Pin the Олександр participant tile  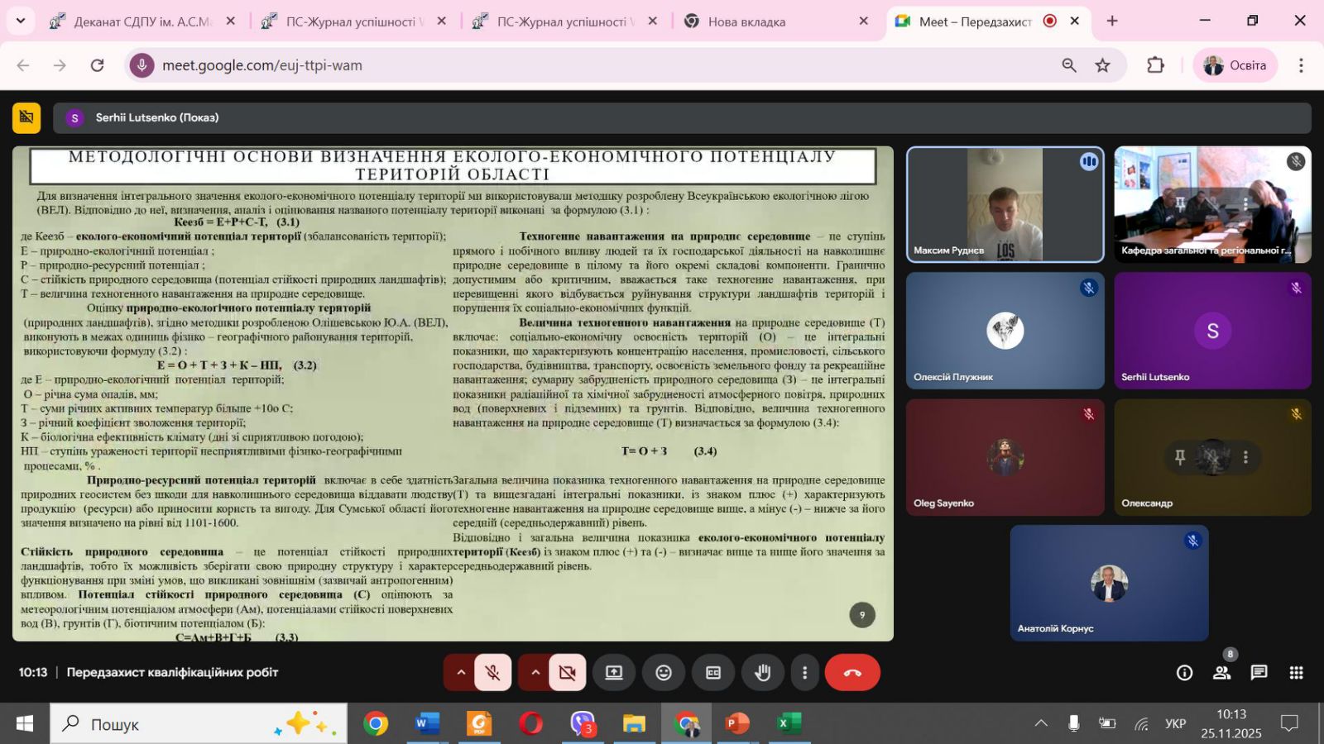coord(1180,457)
